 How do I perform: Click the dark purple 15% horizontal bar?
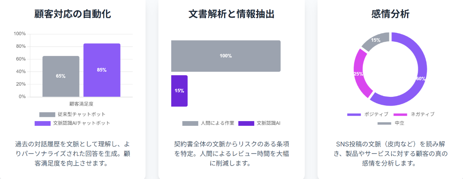(x=179, y=91)
